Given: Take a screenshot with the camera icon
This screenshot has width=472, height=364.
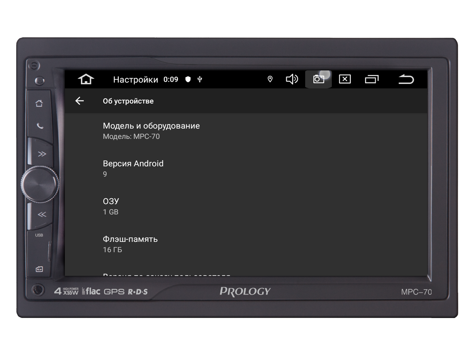Looking at the screenshot, I should tap(318, 79).
